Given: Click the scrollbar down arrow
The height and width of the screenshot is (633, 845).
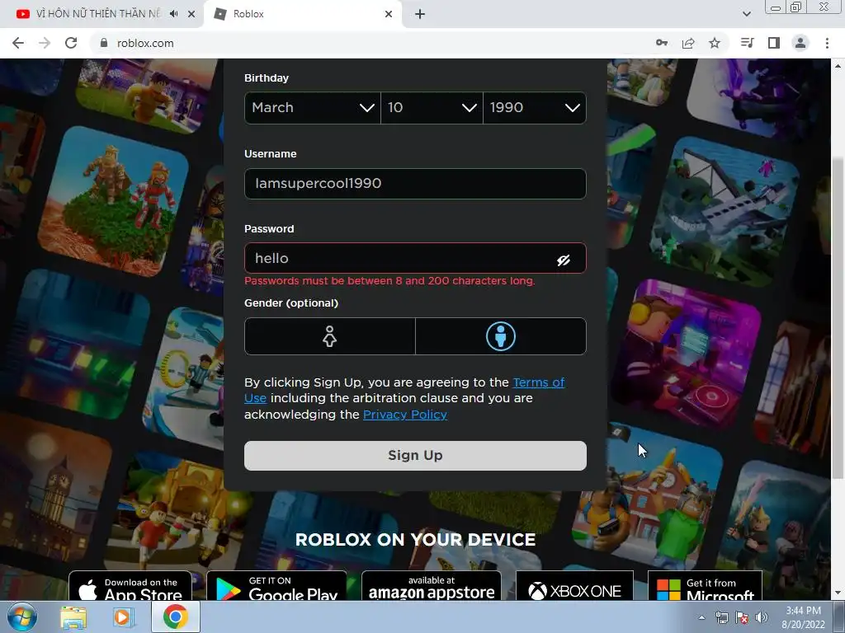Looking at the screenshot, I should [838, 593].
